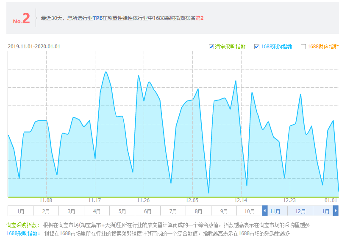Click the 11.17 x-axis label
Image resolution: width=339 pixels, height=236 pixels.
coord(94,200)
